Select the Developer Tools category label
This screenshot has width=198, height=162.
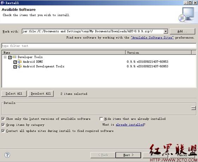30,57
